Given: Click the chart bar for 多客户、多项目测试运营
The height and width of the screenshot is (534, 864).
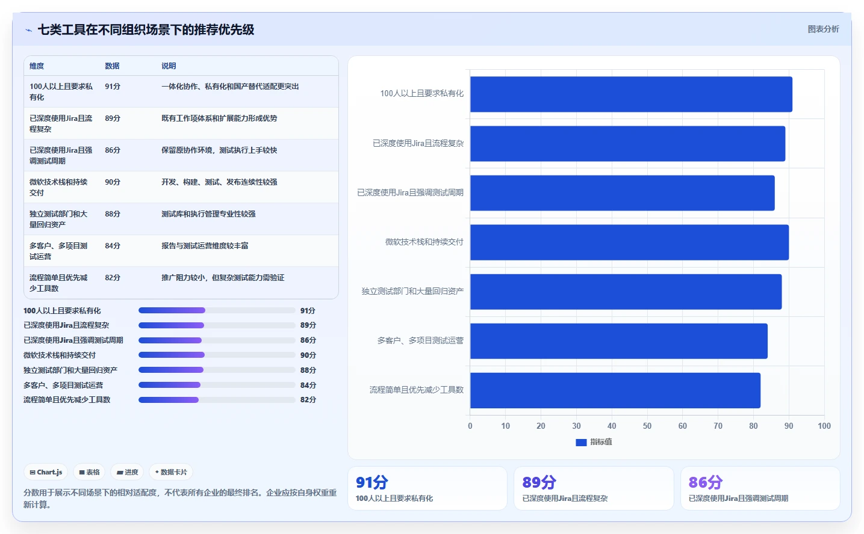Looking at the screenshot, I should 619,341.
